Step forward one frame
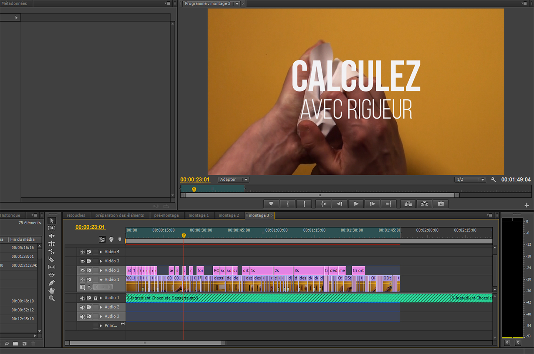534x354 pixels. [x=372, y=204]
